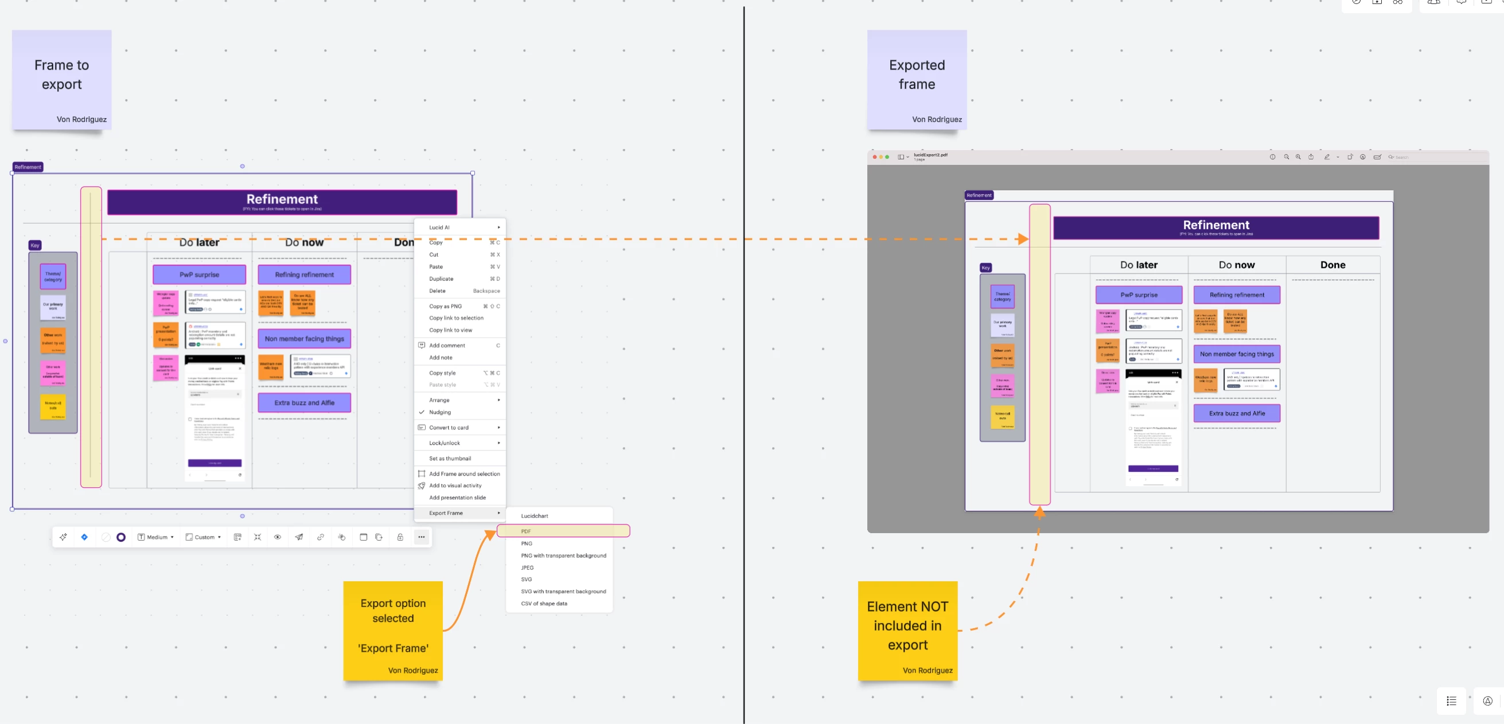
Task: Click the 'Frame to export' sticky note
Action: point(62,79)
